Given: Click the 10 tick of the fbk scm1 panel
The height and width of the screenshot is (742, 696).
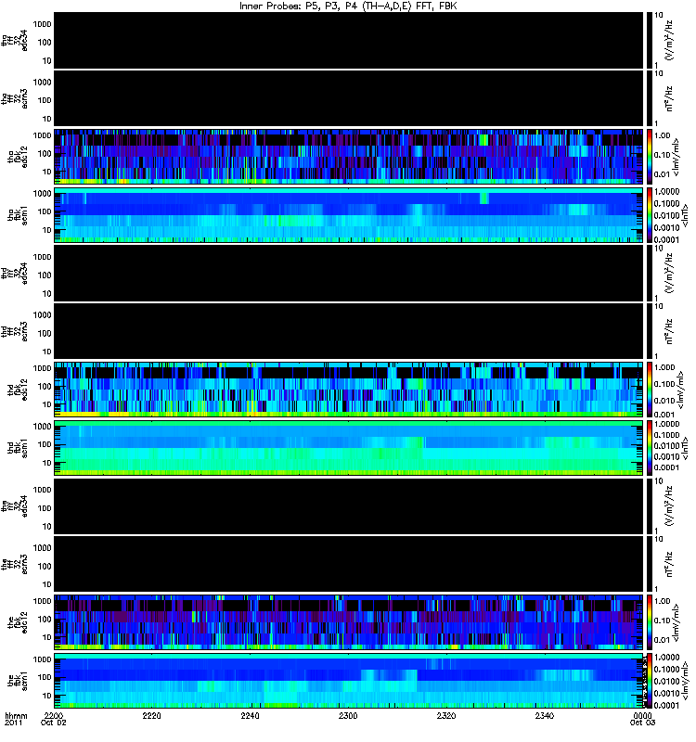Looking at the screenshot, I should (47, 696).
